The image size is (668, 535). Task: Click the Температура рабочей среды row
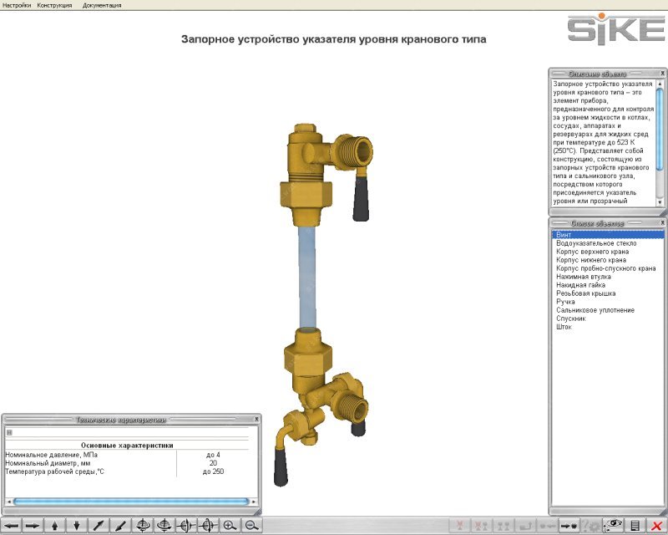pos(127,471)
